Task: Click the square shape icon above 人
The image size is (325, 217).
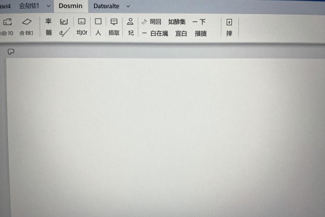Action: click(98, 21)
